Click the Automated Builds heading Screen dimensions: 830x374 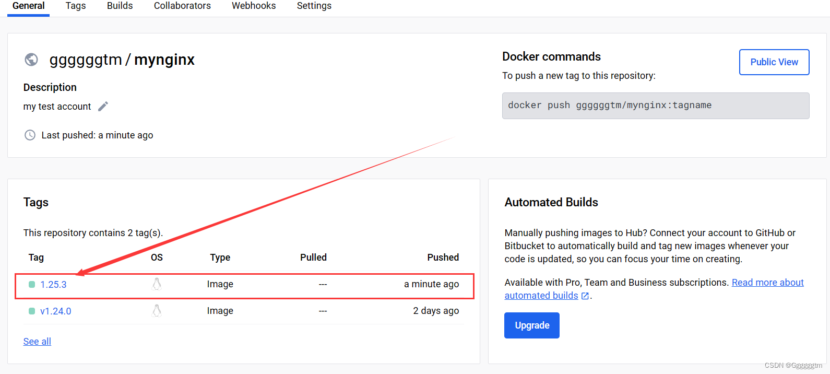pos(551,202)
